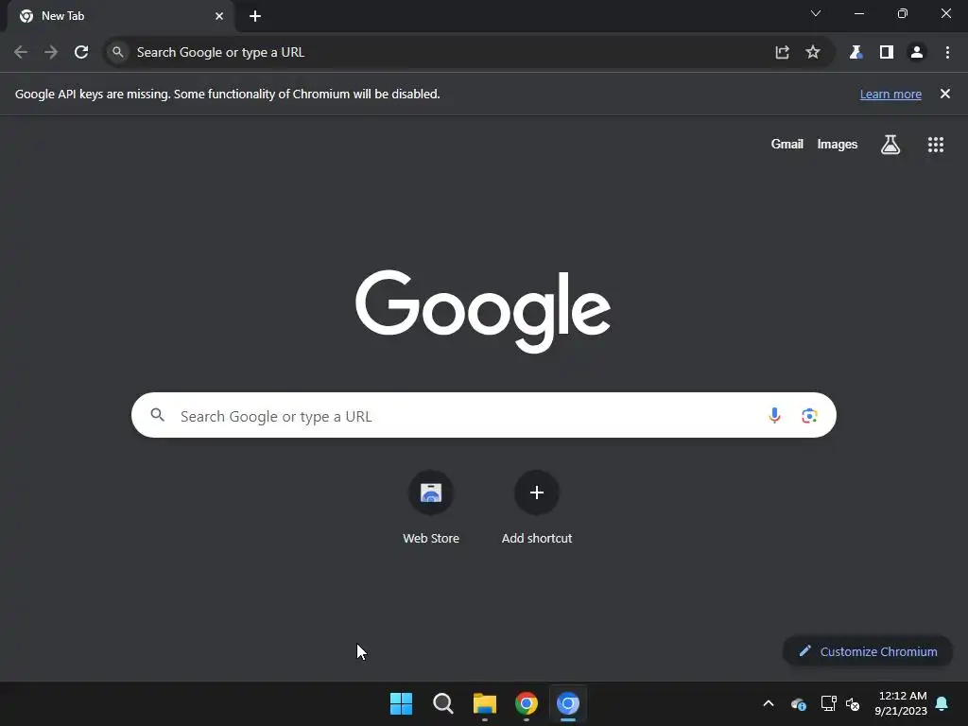
Task: Dismiss the Google API keys infobar
Action: coord(945,94)
